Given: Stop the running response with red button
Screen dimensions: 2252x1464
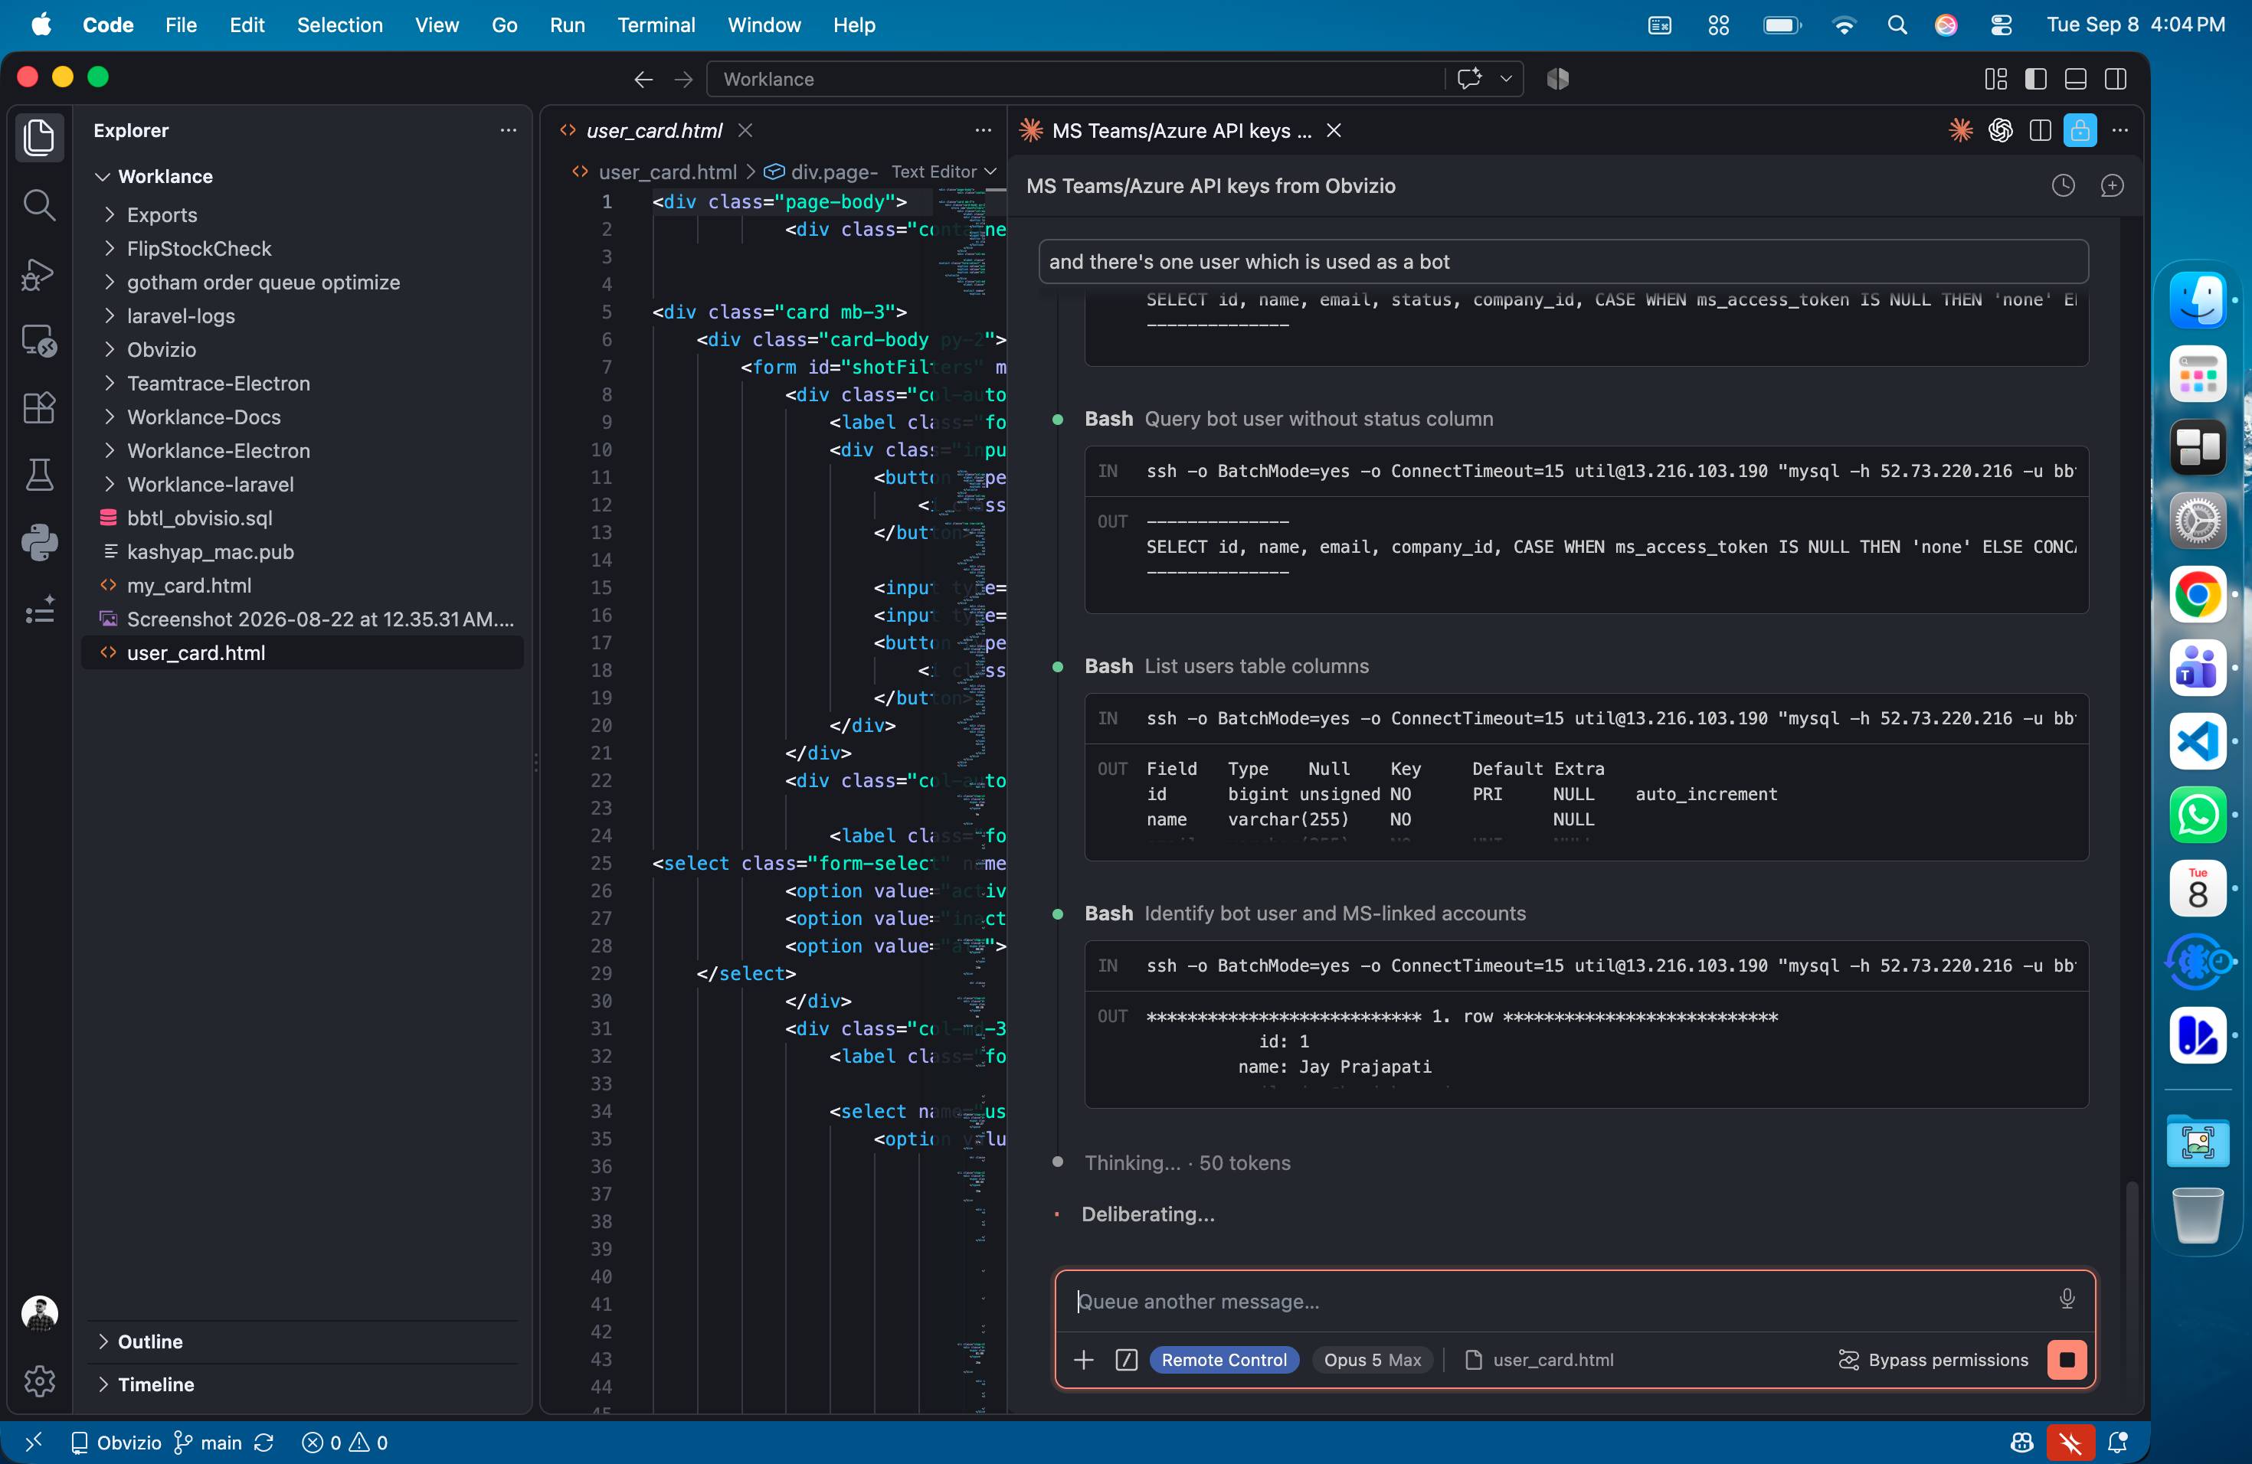Looking at the screenshot, I should pyautogui.click(x=2067, y=1359).
